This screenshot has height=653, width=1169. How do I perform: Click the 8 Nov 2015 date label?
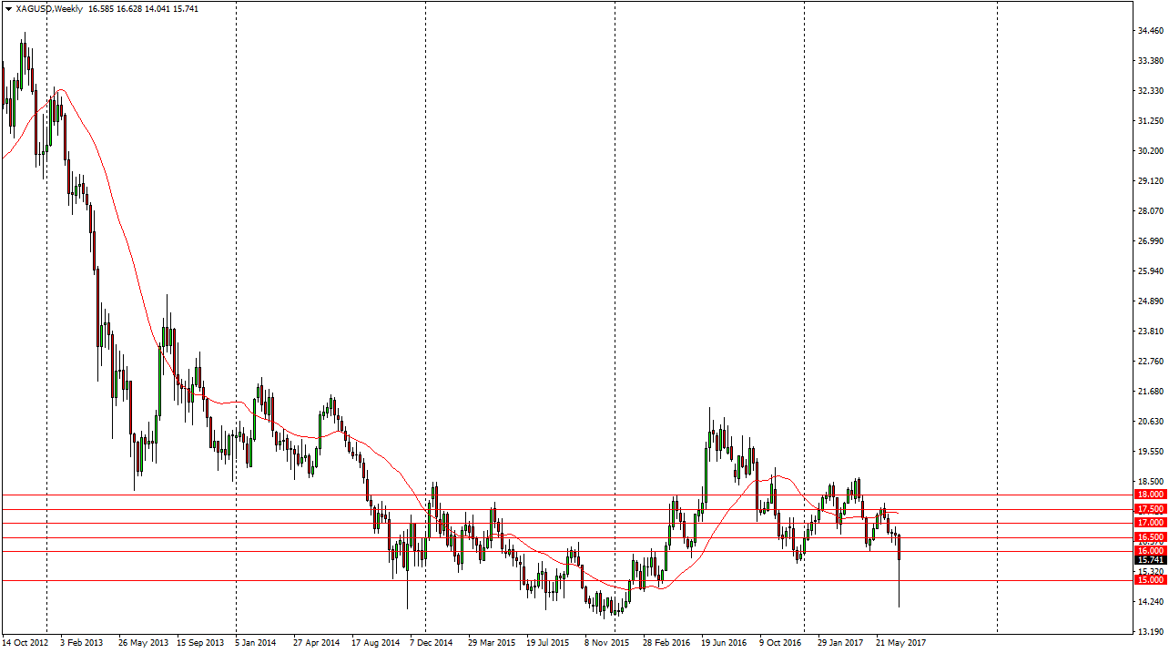pyautogui.click(x=606, y=643)
